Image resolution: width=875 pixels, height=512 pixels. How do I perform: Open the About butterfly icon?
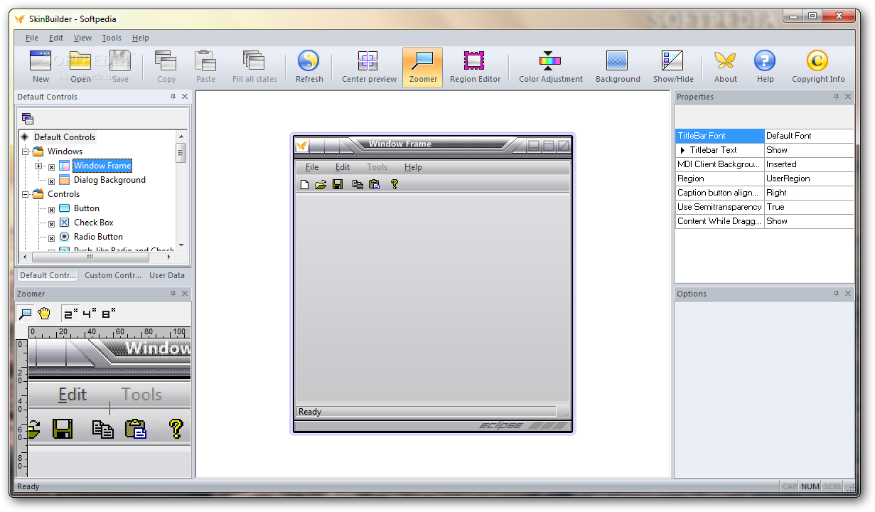point(725,61)
